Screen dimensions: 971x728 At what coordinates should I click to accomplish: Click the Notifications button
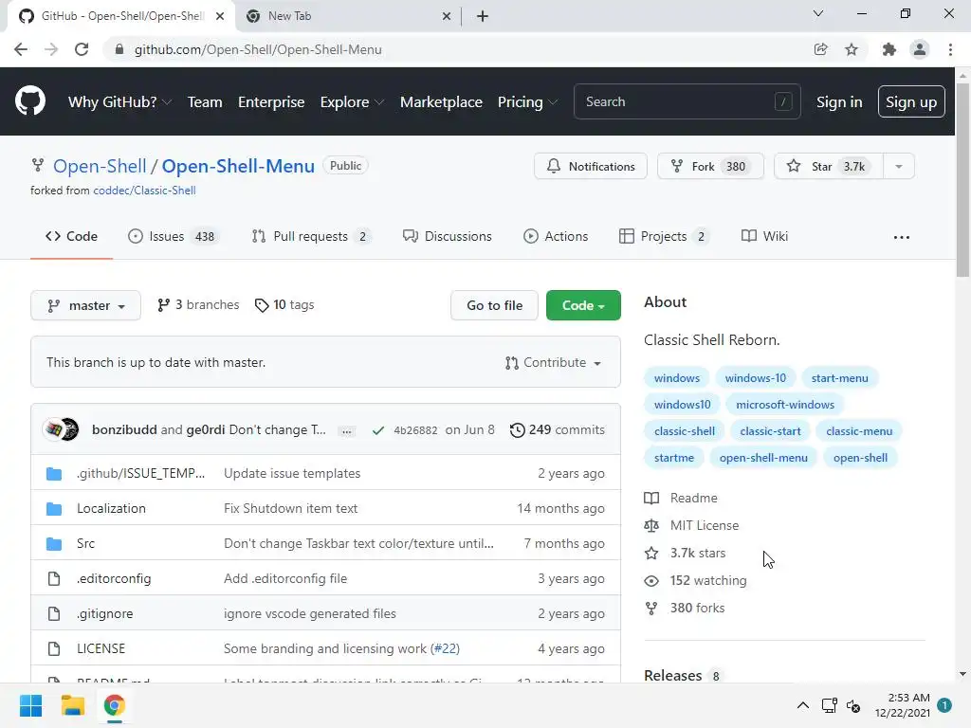coord(591,167)
